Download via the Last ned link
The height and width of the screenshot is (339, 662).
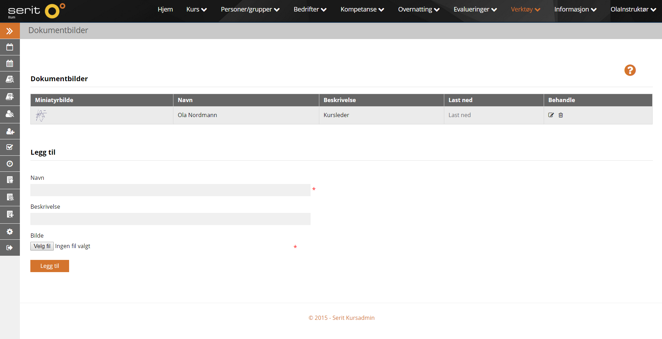(x=459, y=115)
